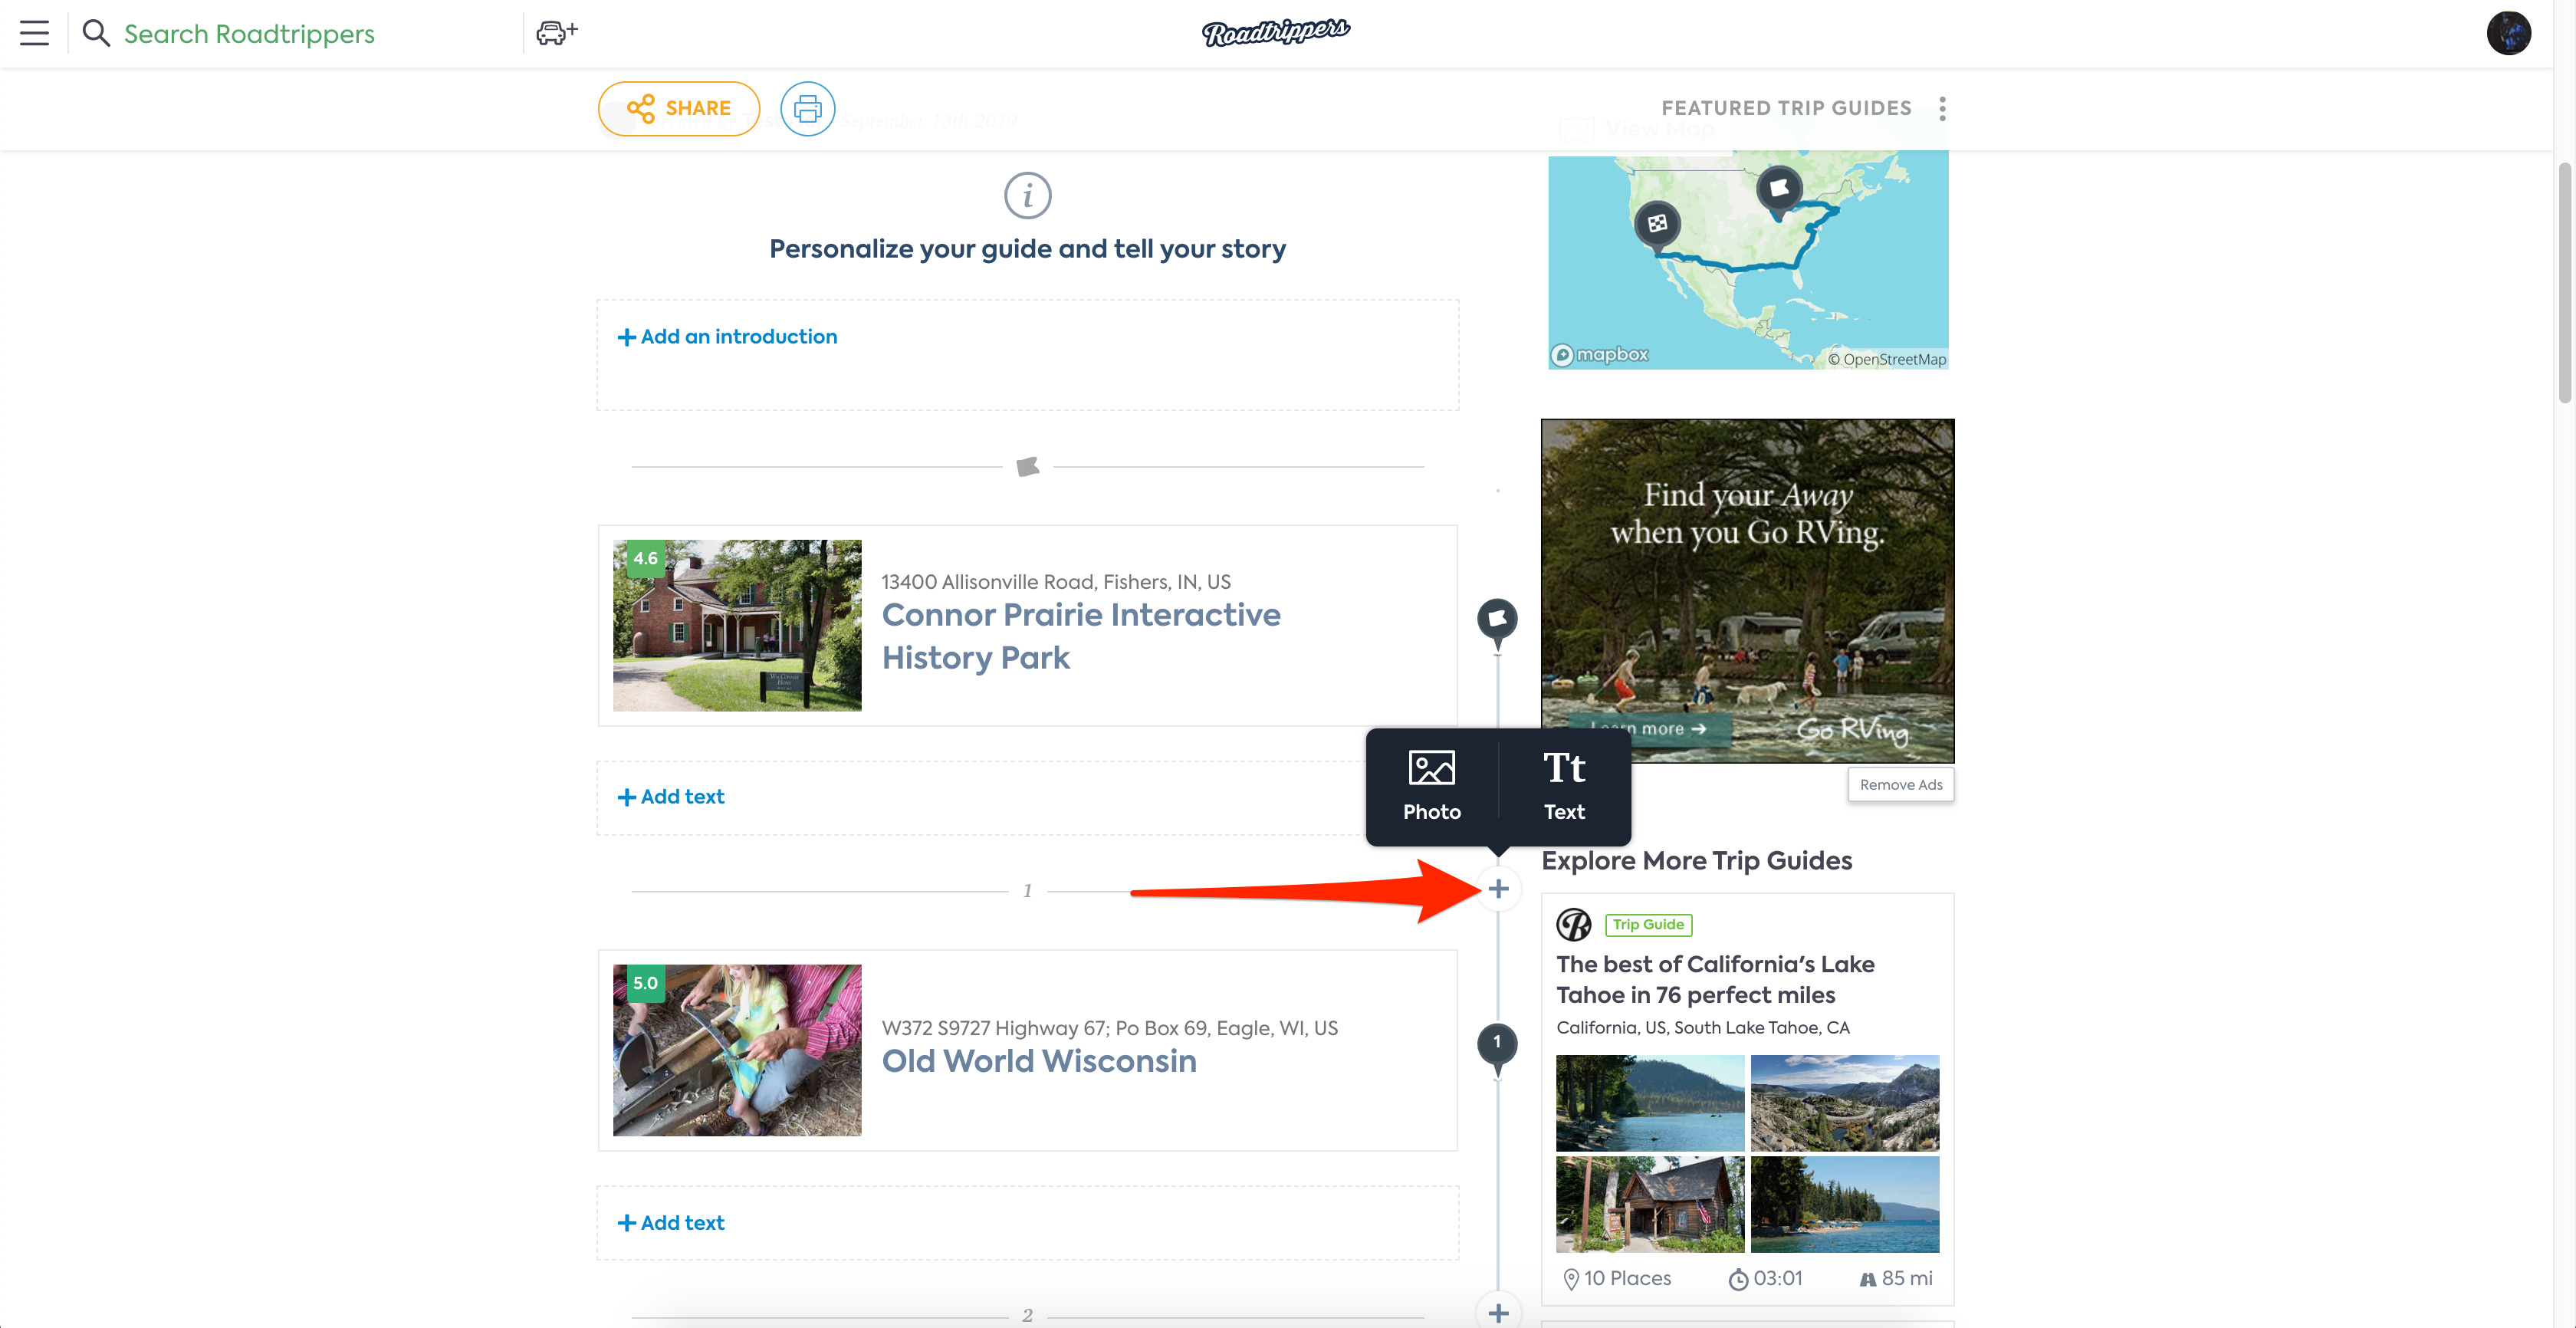Viewport: 2576px width, 1328px height.
Task: Click Add text below Old World Wisconsin
Action: click(671, 1223)
